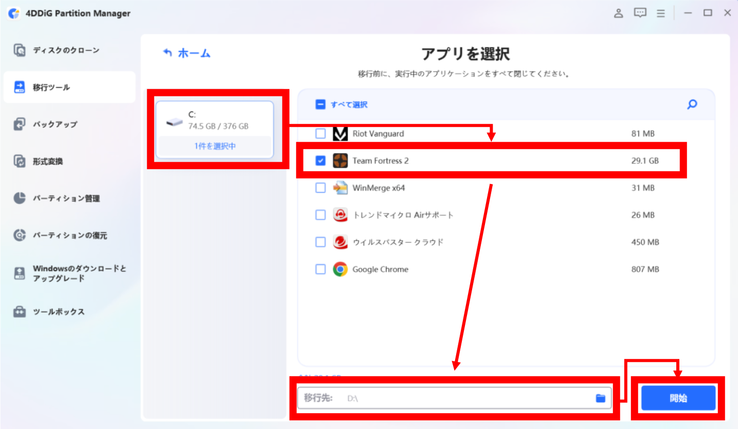Click the 1件を選択中 status text

(x=215, y=146)
